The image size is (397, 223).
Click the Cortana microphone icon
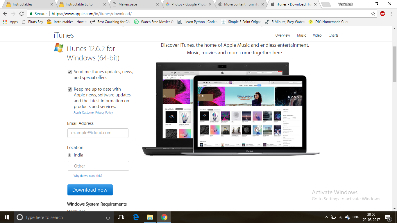108,217
